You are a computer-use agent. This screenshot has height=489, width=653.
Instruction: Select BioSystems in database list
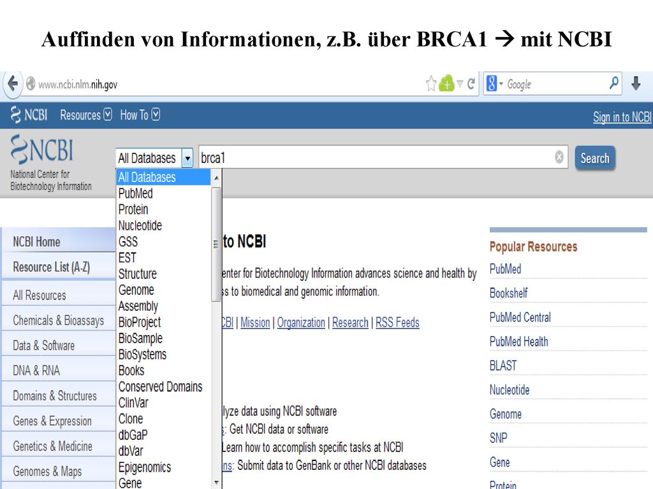click(x=163, y=355)
